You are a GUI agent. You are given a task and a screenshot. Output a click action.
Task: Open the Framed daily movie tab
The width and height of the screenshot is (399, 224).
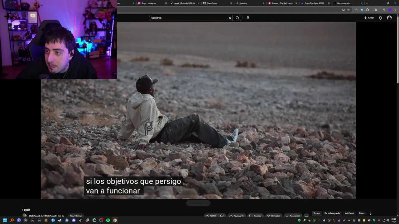282,3
